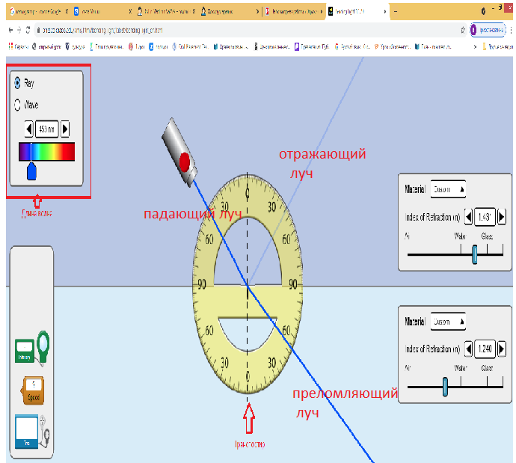Open the apps shortcut in bookmarks bar
The image size is (516, 463).
click(x=19, y=46)
